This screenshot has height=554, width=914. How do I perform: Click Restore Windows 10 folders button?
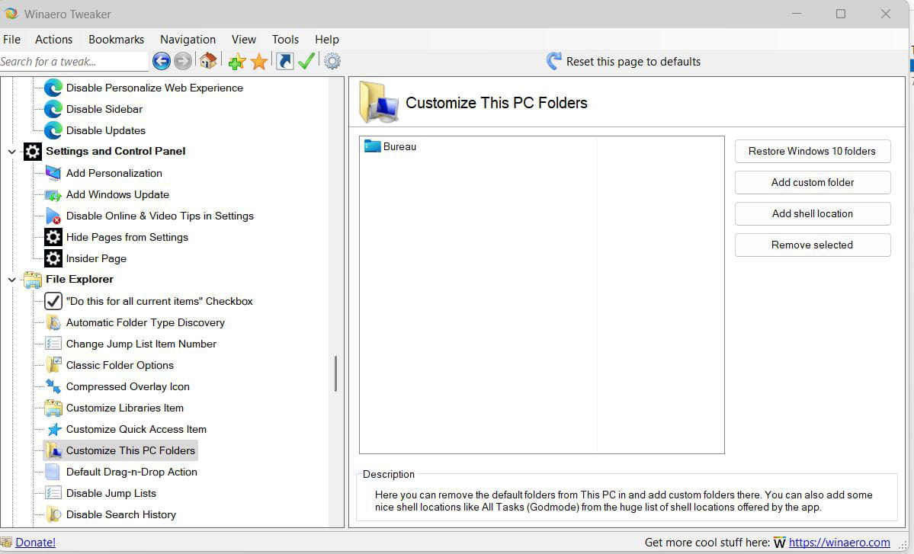pyautogui.click(x=813, y=152)
